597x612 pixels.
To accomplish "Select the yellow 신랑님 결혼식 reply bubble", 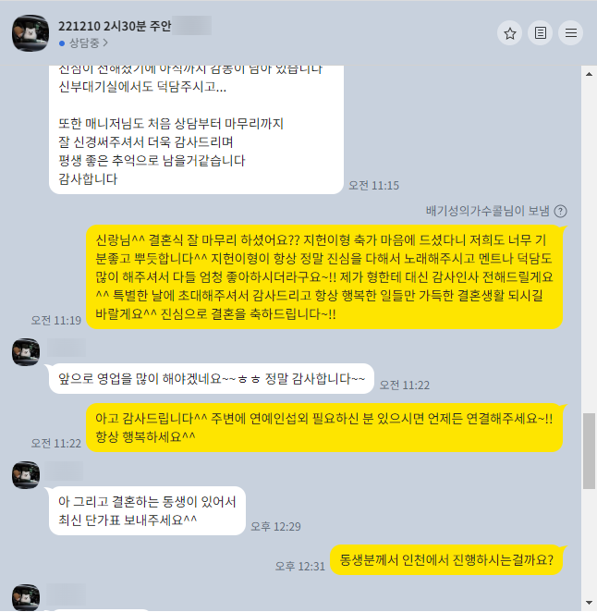I will (324, 276).
